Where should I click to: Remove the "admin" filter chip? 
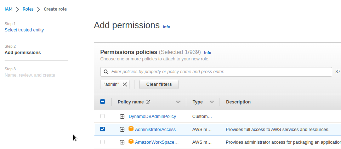coord(125,84)
